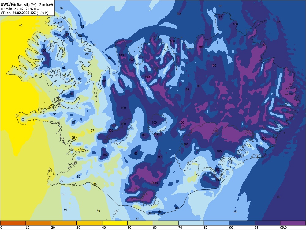Click the 'IT: Mán. 23. 02. 2026 06Z' line

21,9
